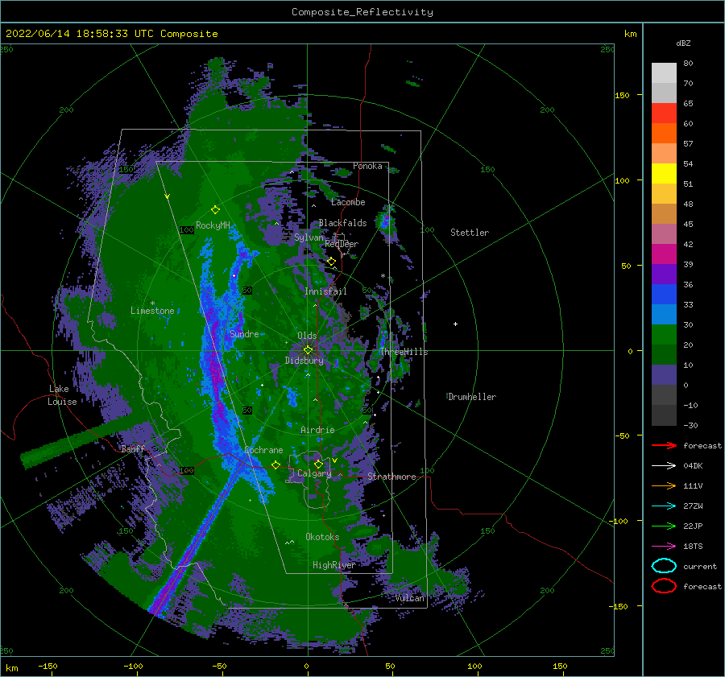725x677 pixels.
Task: Click the purple storm cell east of Blackfalds
Action: tap(385, 221)
